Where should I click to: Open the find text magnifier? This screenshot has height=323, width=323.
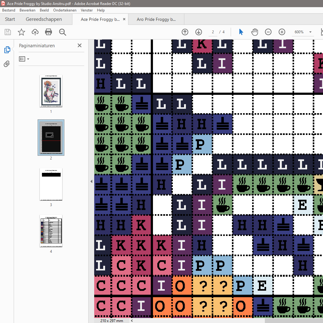[62, 32]
